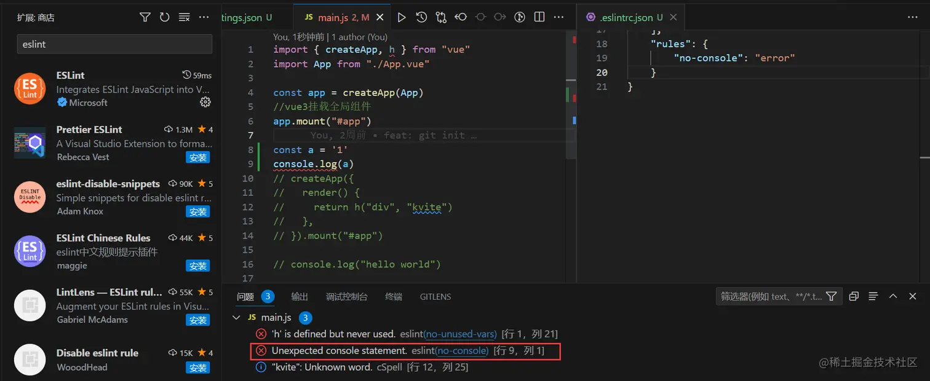Click error icon of no-console problem
The width and height of the screenshot is (930, 381).
coord(261,350)
